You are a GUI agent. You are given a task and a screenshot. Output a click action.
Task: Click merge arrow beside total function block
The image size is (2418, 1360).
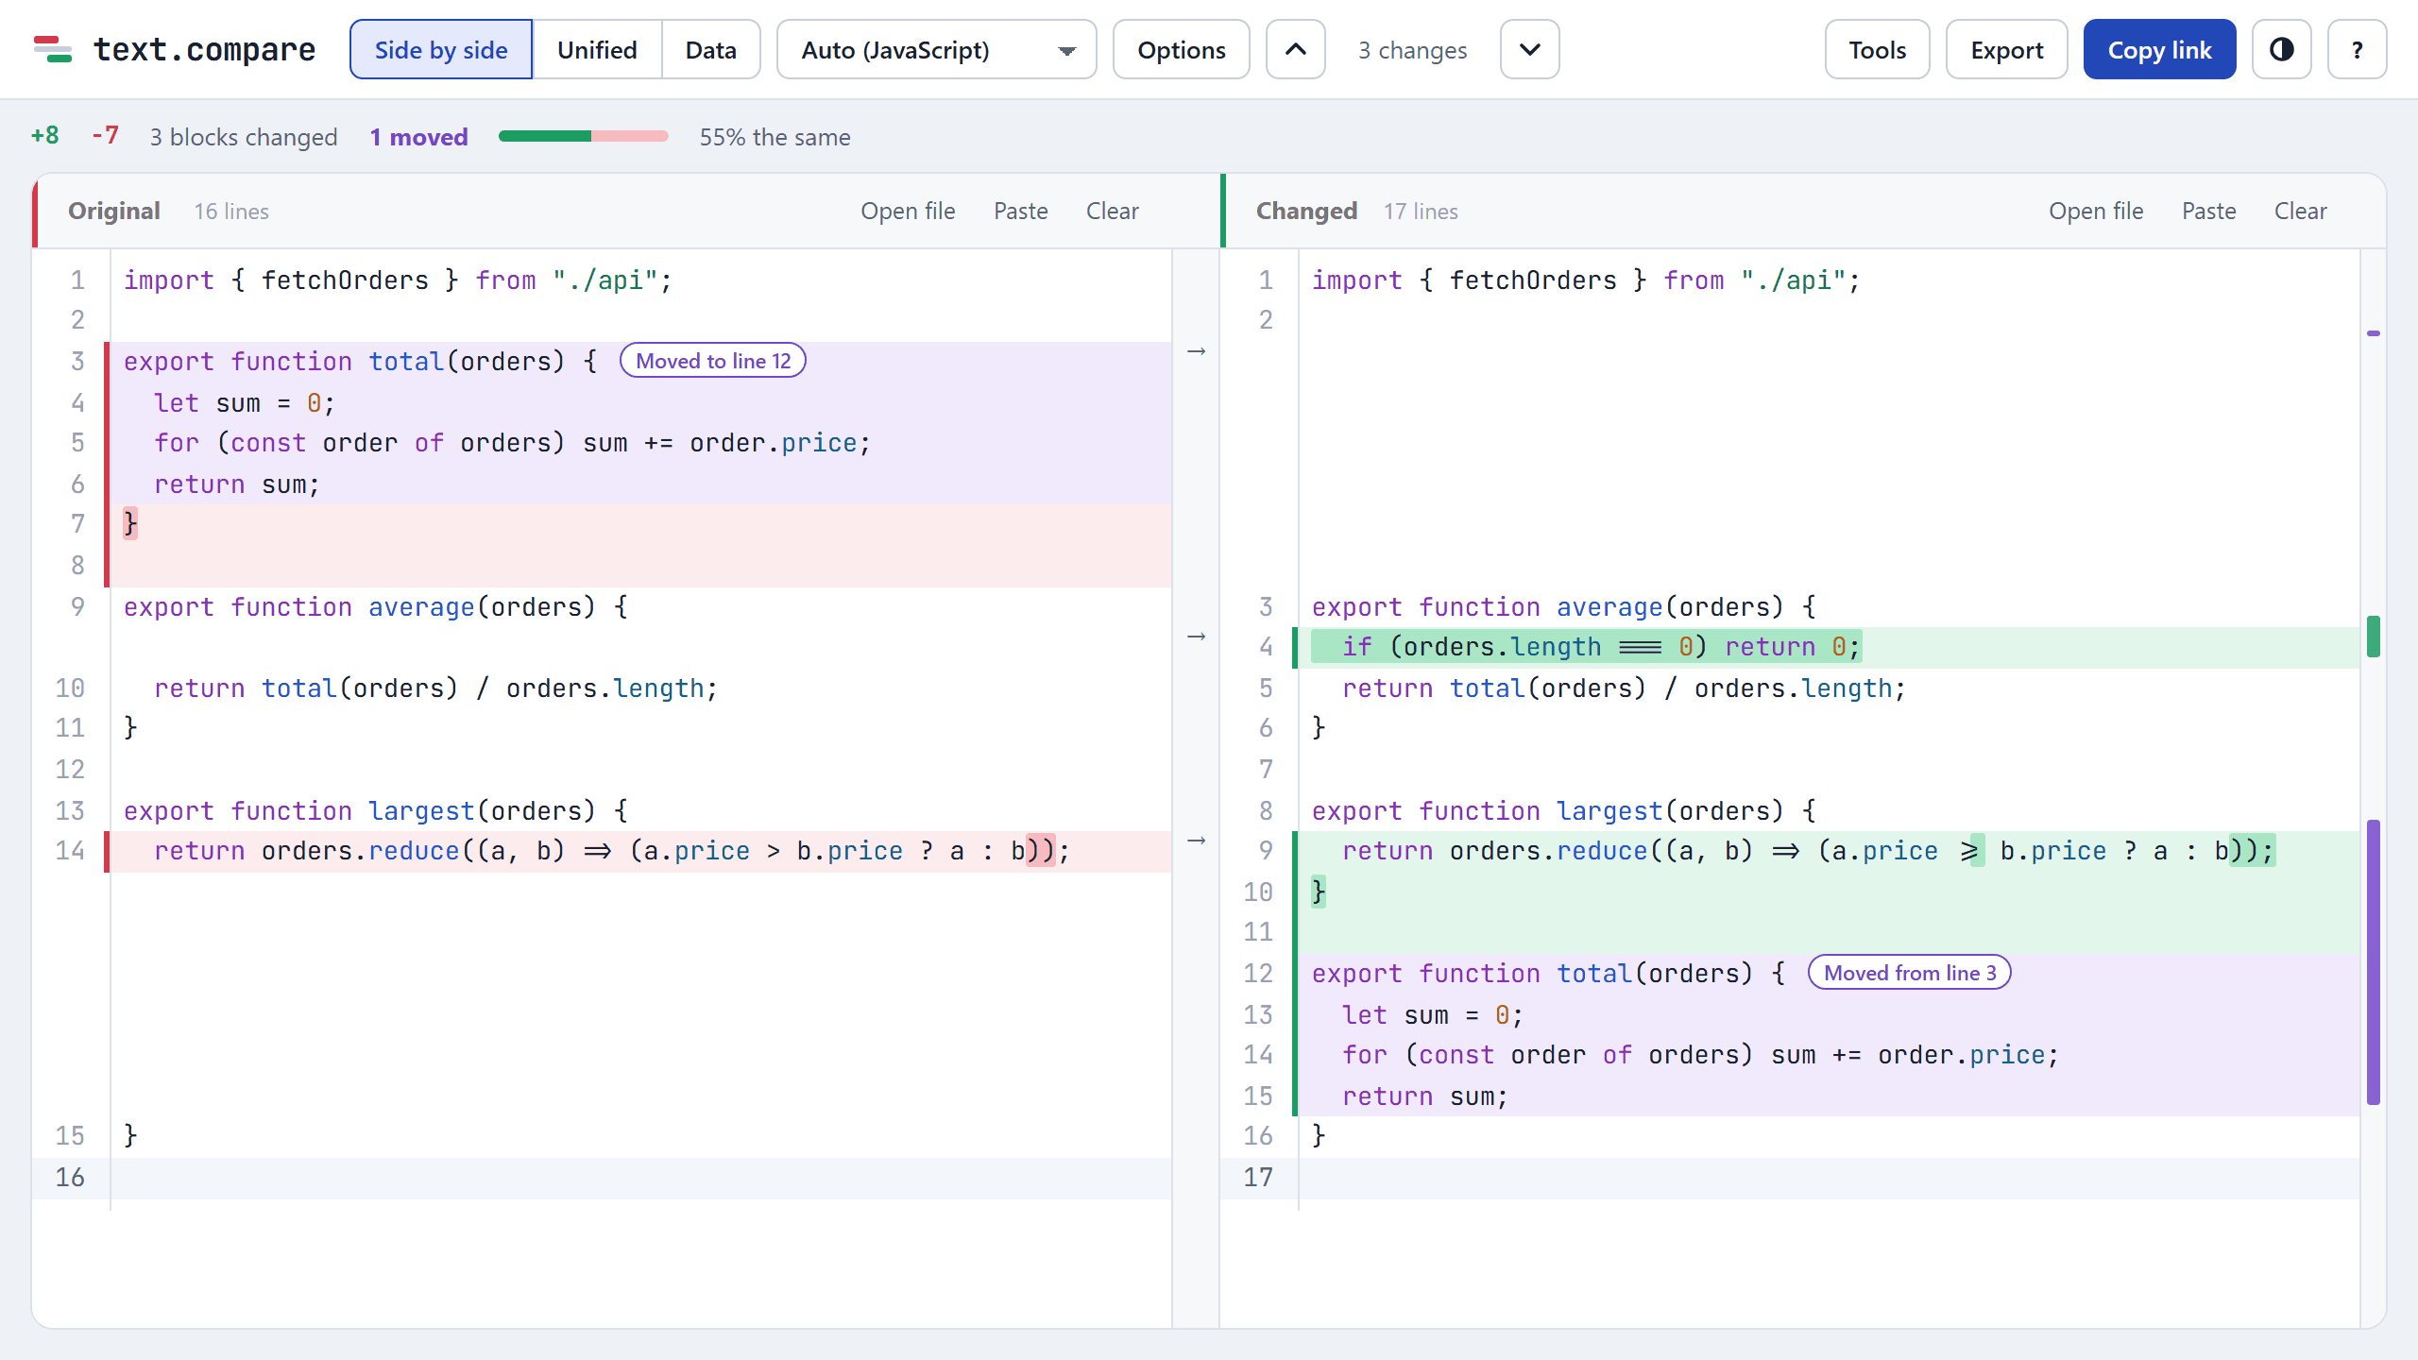click(1196, 351)
